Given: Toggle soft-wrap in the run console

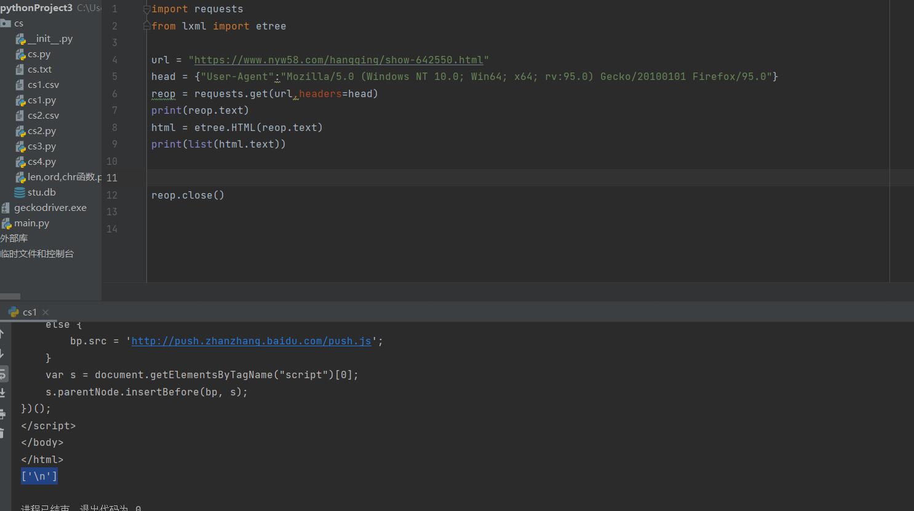Looking at the screenshot, I should coord(3,373).
